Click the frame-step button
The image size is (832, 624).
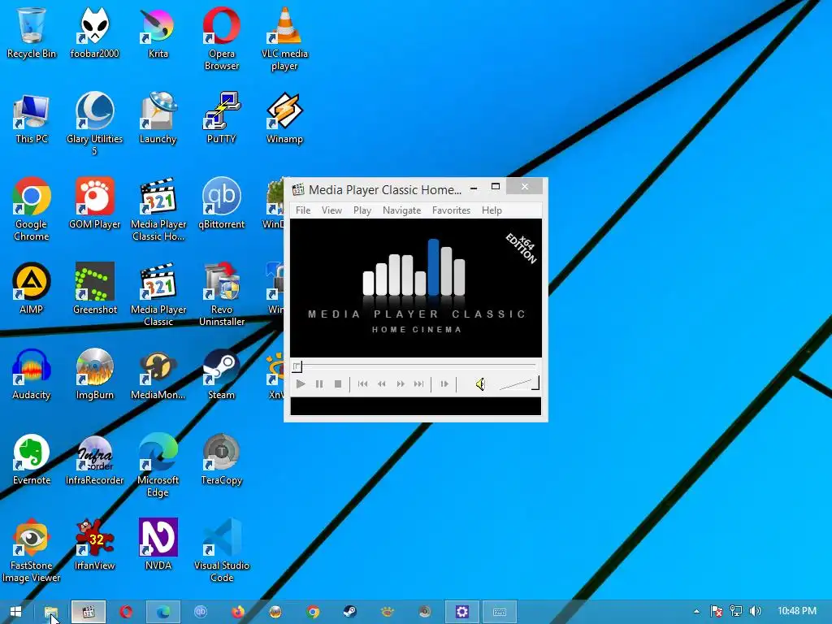444,383
